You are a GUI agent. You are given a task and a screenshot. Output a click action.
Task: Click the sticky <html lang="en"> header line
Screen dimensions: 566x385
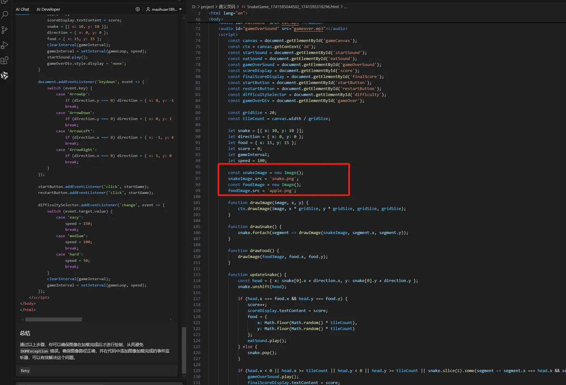pos(228,13)
